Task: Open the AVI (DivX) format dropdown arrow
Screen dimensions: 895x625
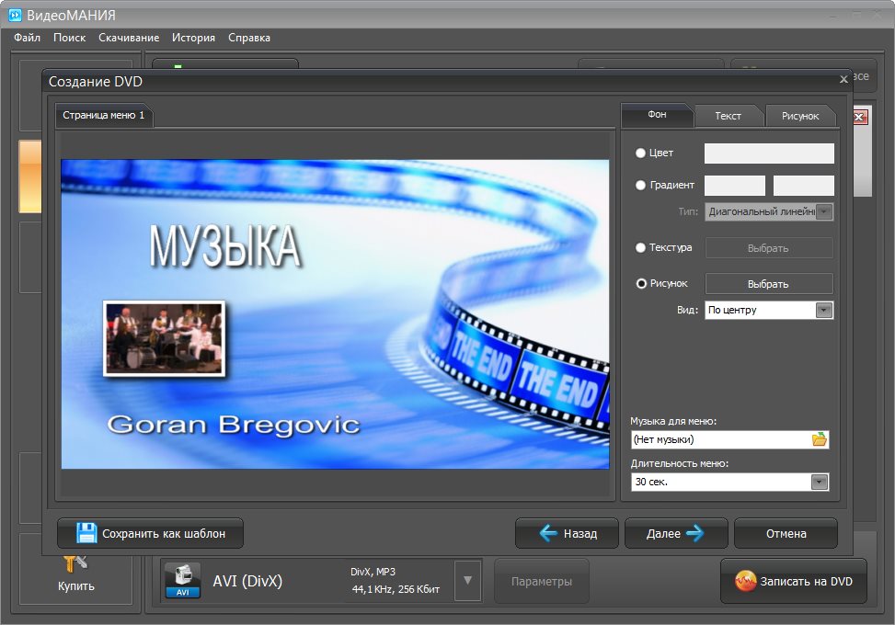Action: 467,581
